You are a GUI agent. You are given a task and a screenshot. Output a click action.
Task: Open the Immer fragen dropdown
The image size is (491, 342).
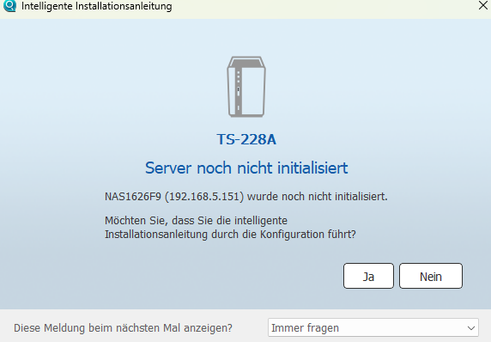pyautogui.click(x=373, y=328)
